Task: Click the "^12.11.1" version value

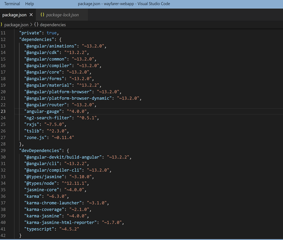Action: tap(74, 183)
